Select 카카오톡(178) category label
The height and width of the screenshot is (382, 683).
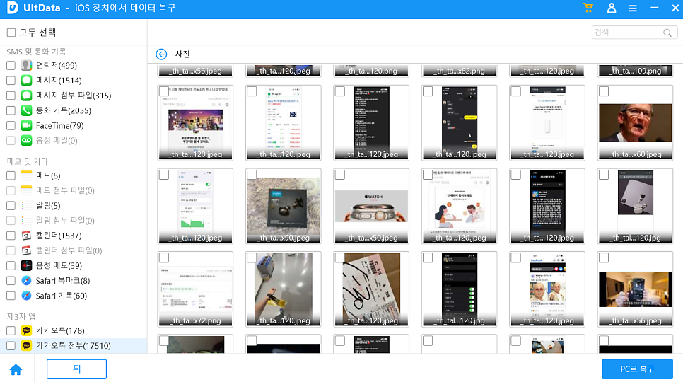(x=60, y=330)
